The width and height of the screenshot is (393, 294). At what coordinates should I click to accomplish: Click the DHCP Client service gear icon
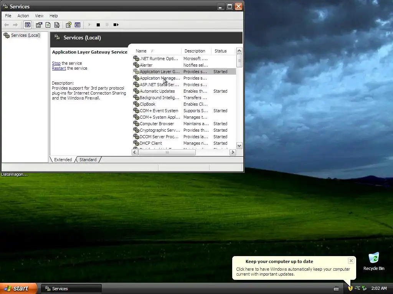point(136,143)
